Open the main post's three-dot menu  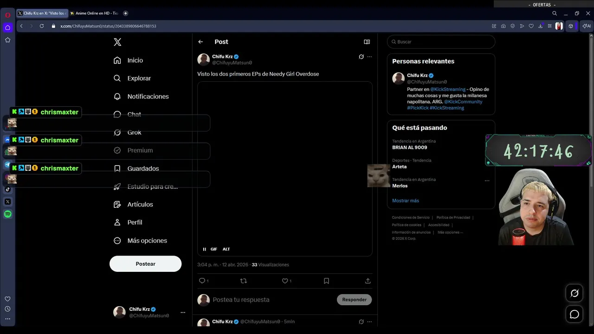pyautogui.click(x=369, y=57)
